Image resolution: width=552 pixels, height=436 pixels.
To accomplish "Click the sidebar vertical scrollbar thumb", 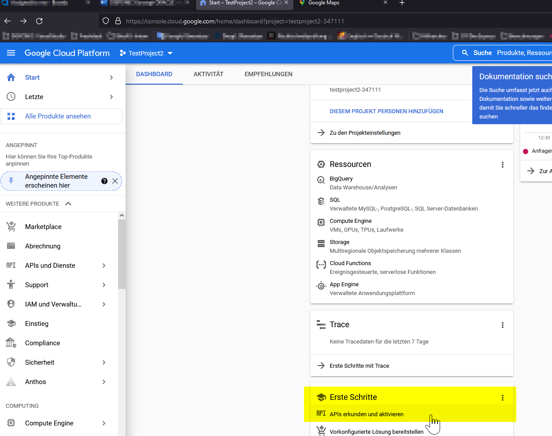I will [122, 254].
